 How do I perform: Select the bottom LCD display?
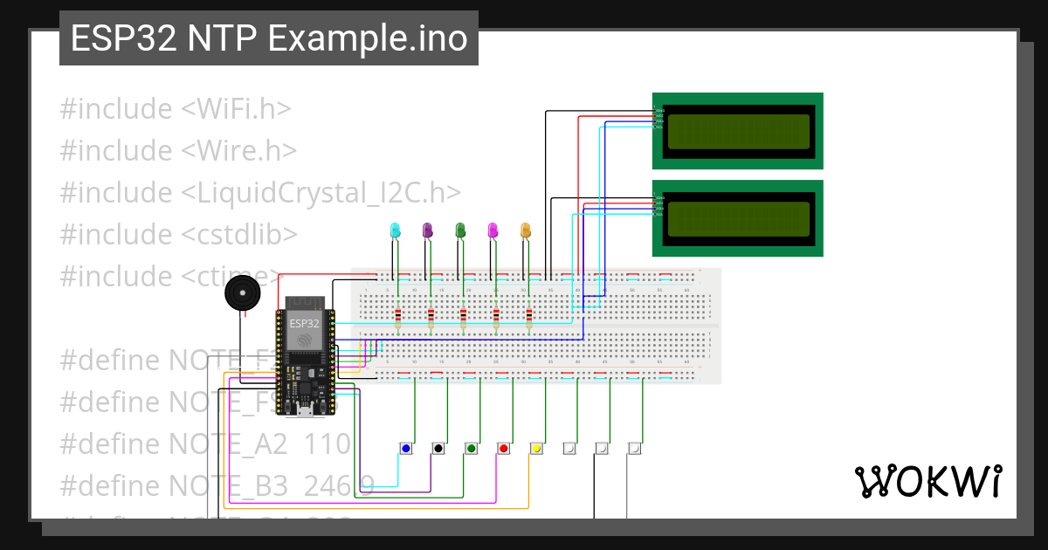point(738,217)
